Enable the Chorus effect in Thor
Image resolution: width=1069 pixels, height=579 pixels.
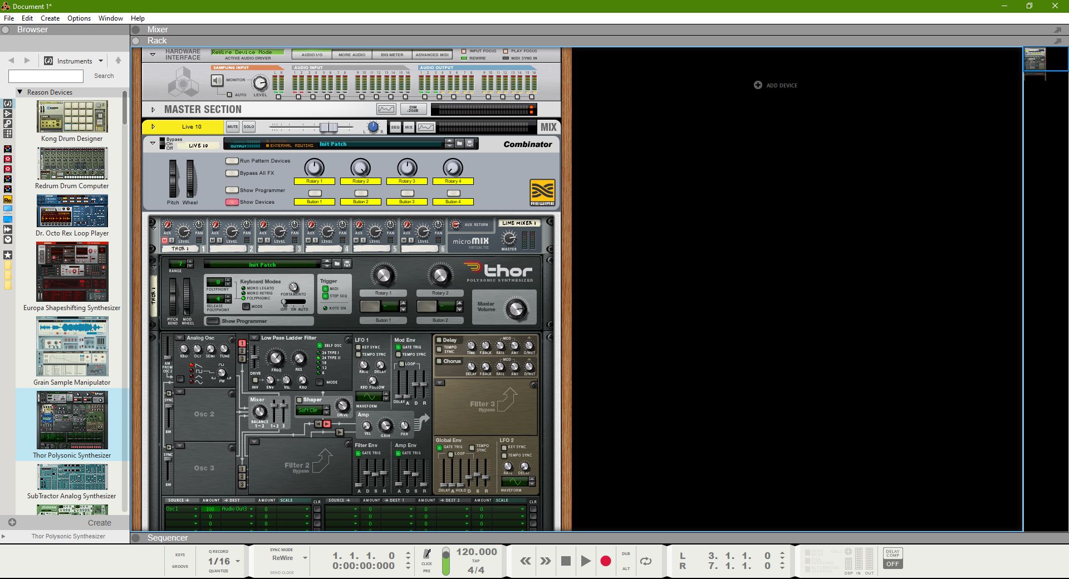[439, 361]
